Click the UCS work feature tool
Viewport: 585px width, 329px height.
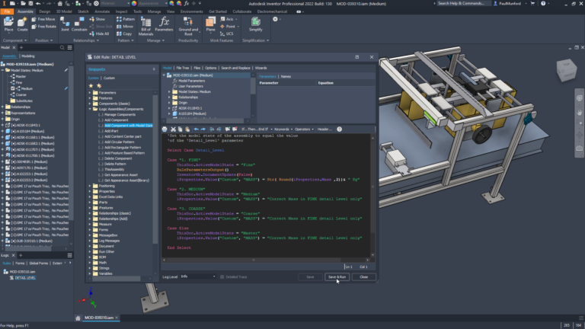point(227,34)
